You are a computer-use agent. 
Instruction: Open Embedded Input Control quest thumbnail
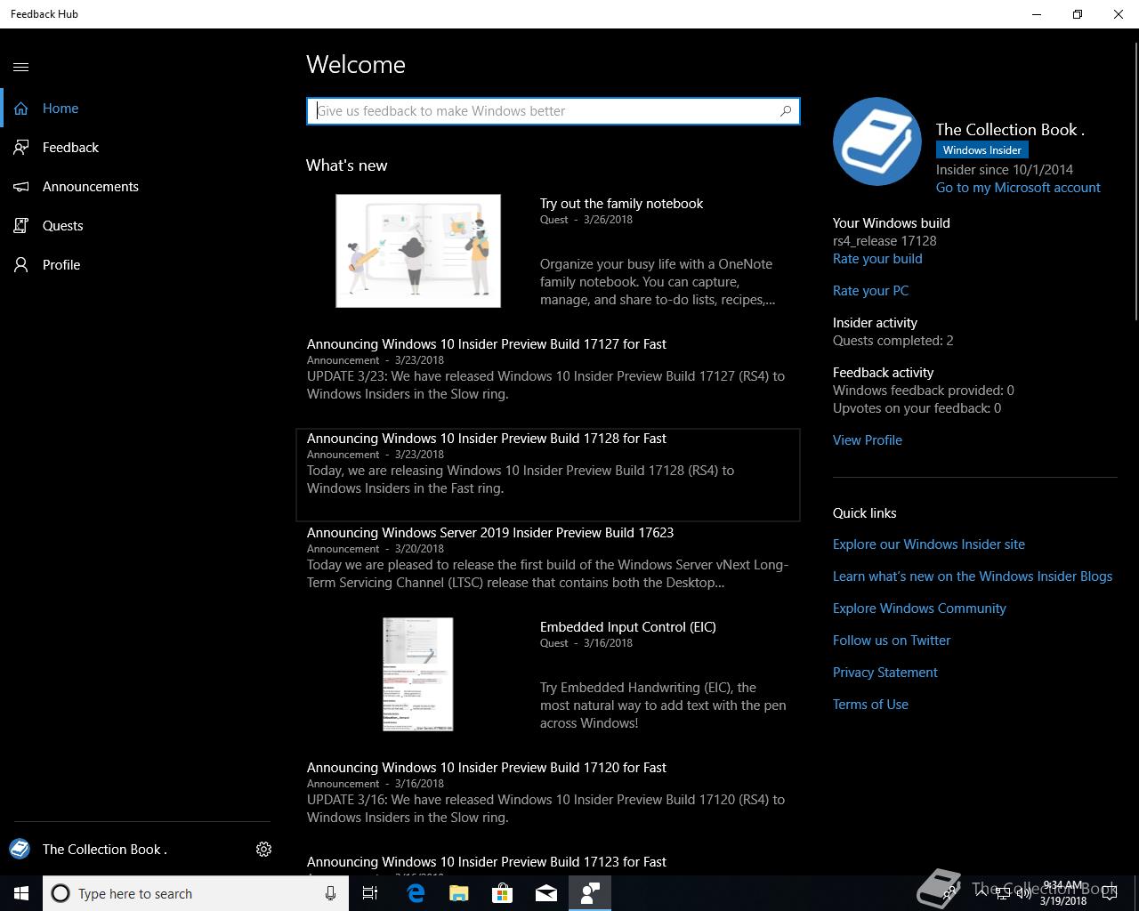coord(418,674)
